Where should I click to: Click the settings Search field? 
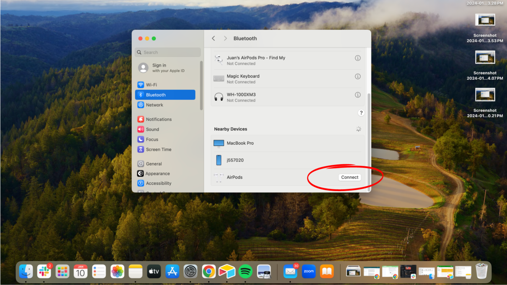(x=168, y=52)
